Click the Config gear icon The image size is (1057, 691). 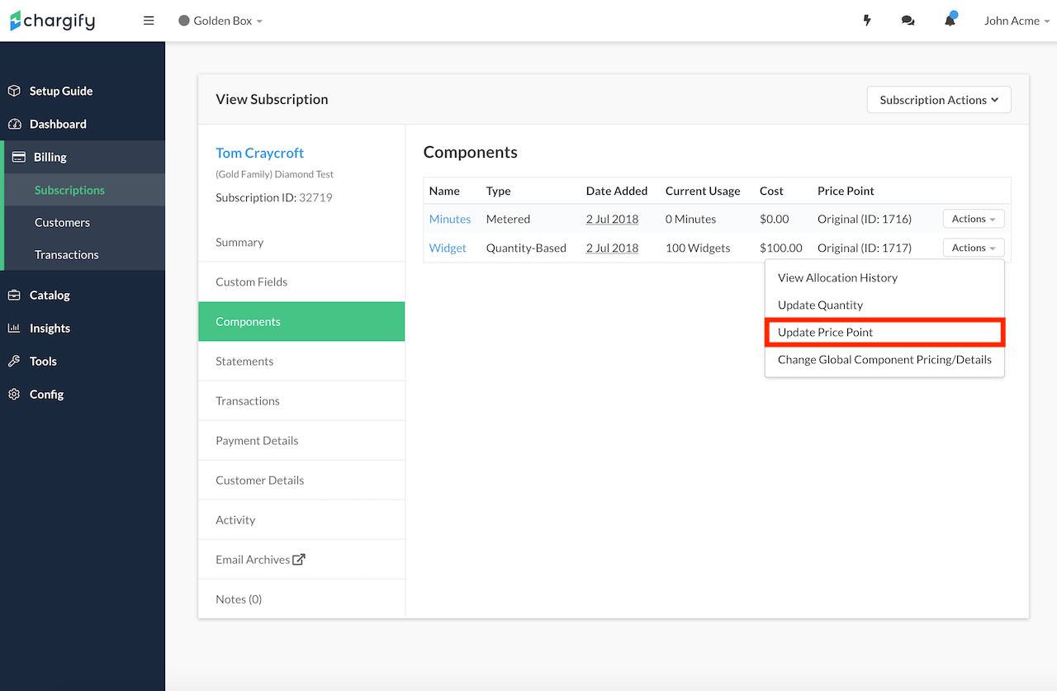[x=14, y=394]
